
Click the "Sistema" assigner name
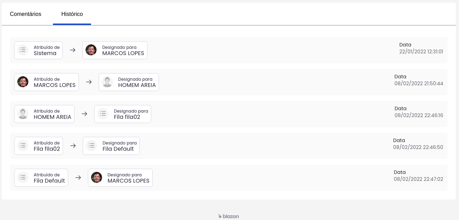[45, 53]
